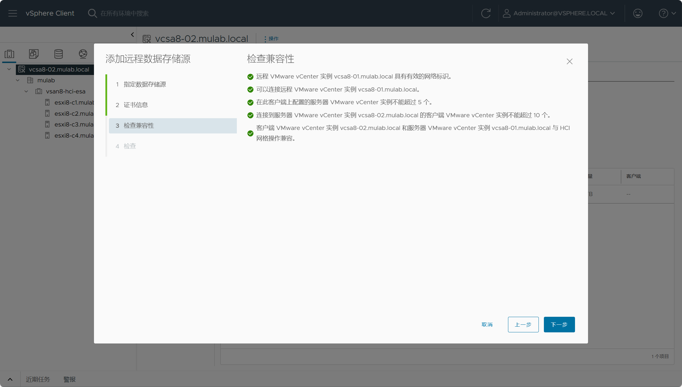Switch to the Hosts and Clusters view icon
Image resolution: width=682 pixels, height=387 pixels.
click(x=10, y=54)
